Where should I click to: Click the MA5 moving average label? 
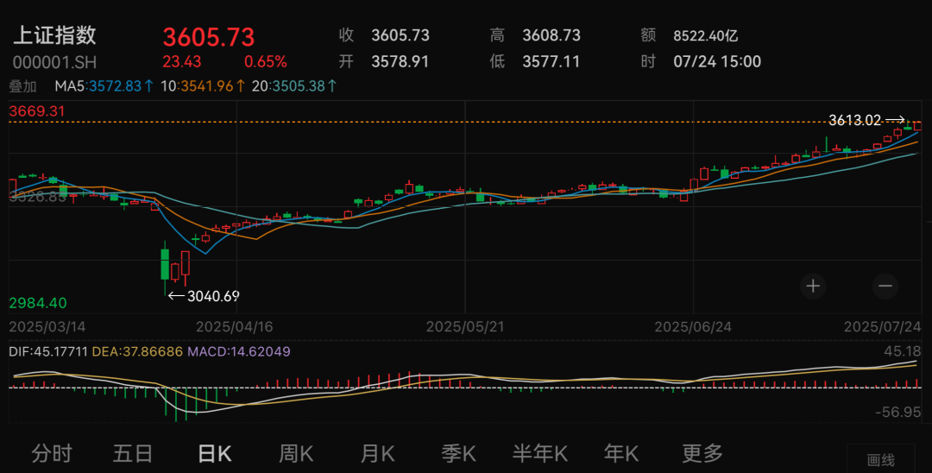104,86
